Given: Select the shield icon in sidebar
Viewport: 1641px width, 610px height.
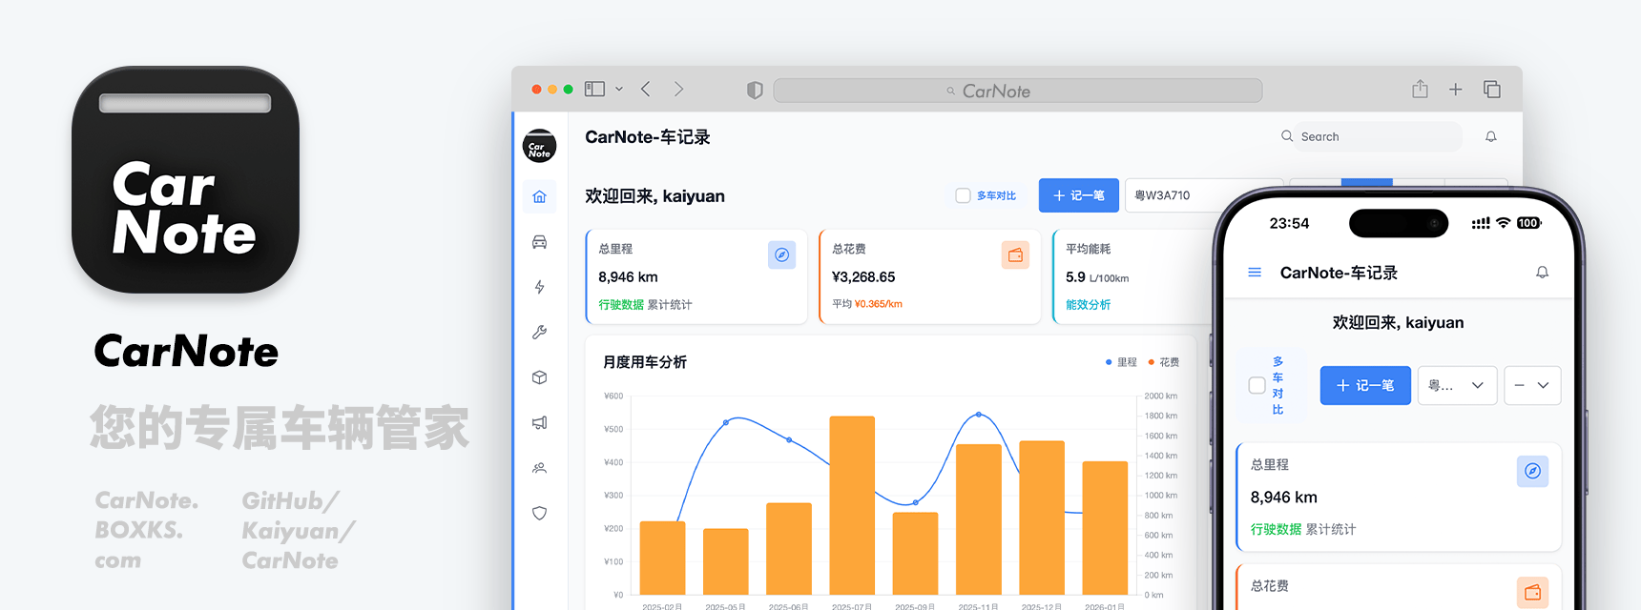Looking at the screenshot, I should click(x=539, y=513).
